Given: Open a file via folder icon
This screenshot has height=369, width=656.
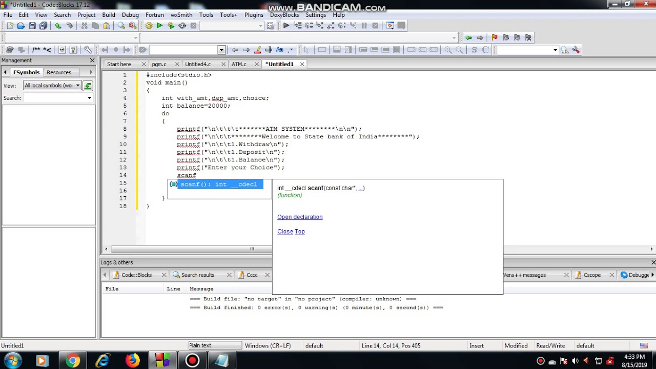Looking at the screenshot, I should 21,26.
